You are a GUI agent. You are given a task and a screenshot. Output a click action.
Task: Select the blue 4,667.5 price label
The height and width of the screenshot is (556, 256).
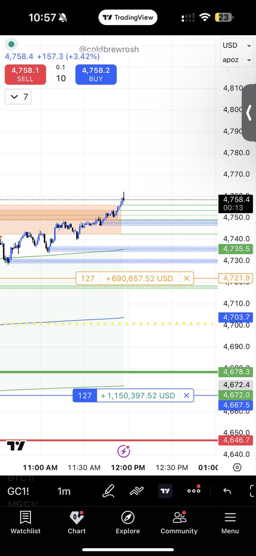(236, 405)
